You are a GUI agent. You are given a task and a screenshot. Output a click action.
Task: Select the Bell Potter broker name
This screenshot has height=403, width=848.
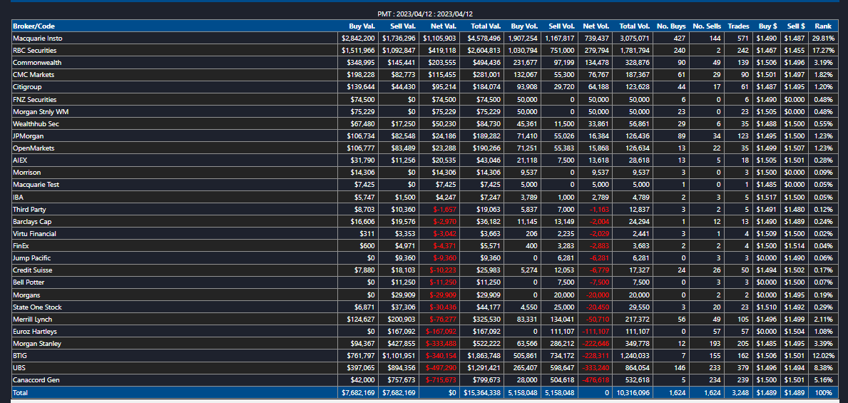pos(29,282)
